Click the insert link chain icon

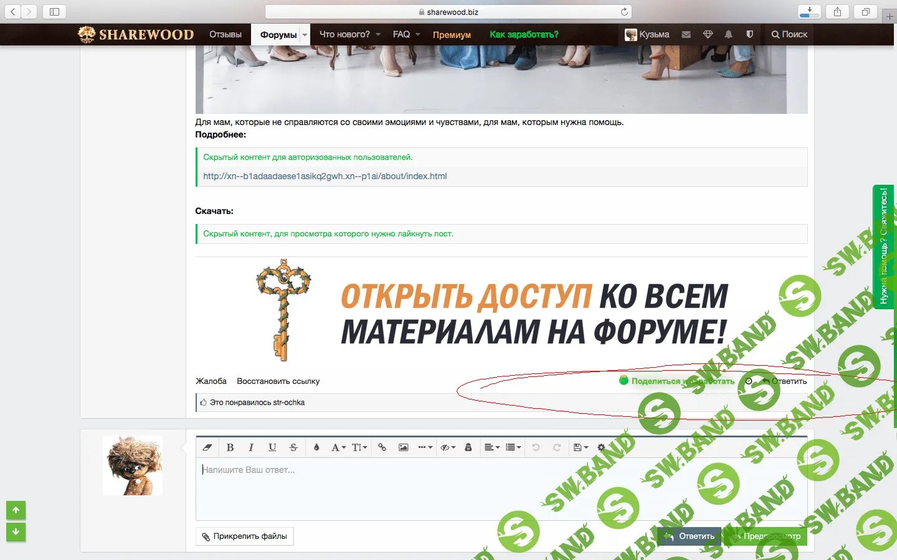pos(382,447)
